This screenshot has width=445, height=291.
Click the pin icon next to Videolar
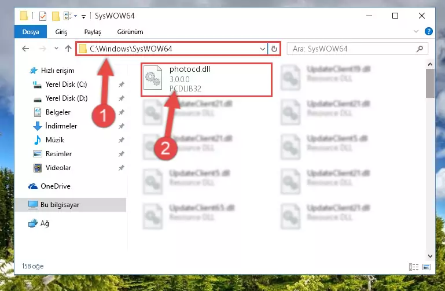click(122, 168)
